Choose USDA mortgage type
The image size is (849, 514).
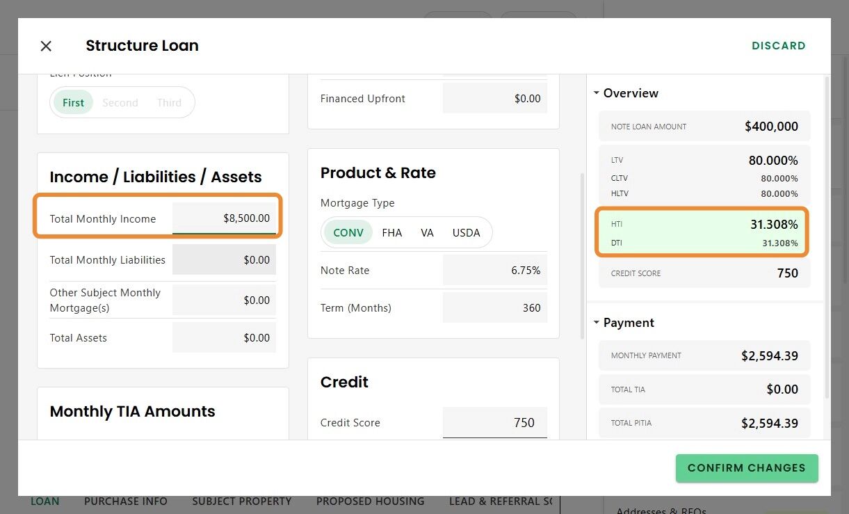[466, 233]
